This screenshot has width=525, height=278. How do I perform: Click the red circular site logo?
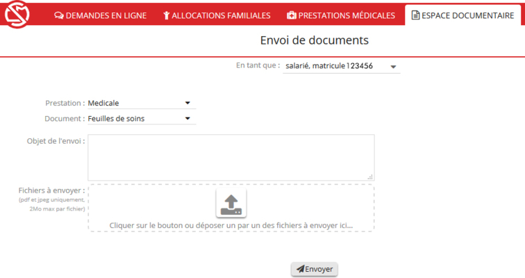coord(17,15)
